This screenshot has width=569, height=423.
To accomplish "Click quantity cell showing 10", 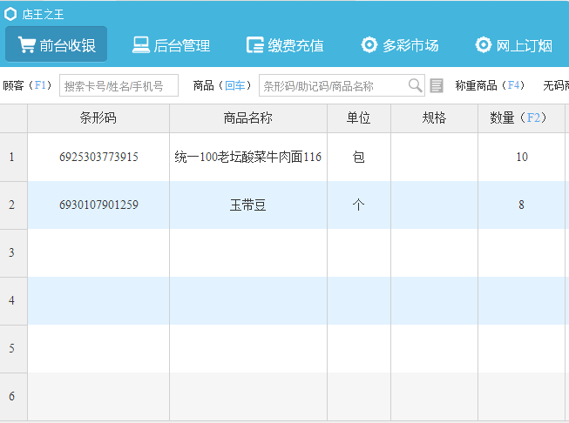I will click(x=522, y=158).
